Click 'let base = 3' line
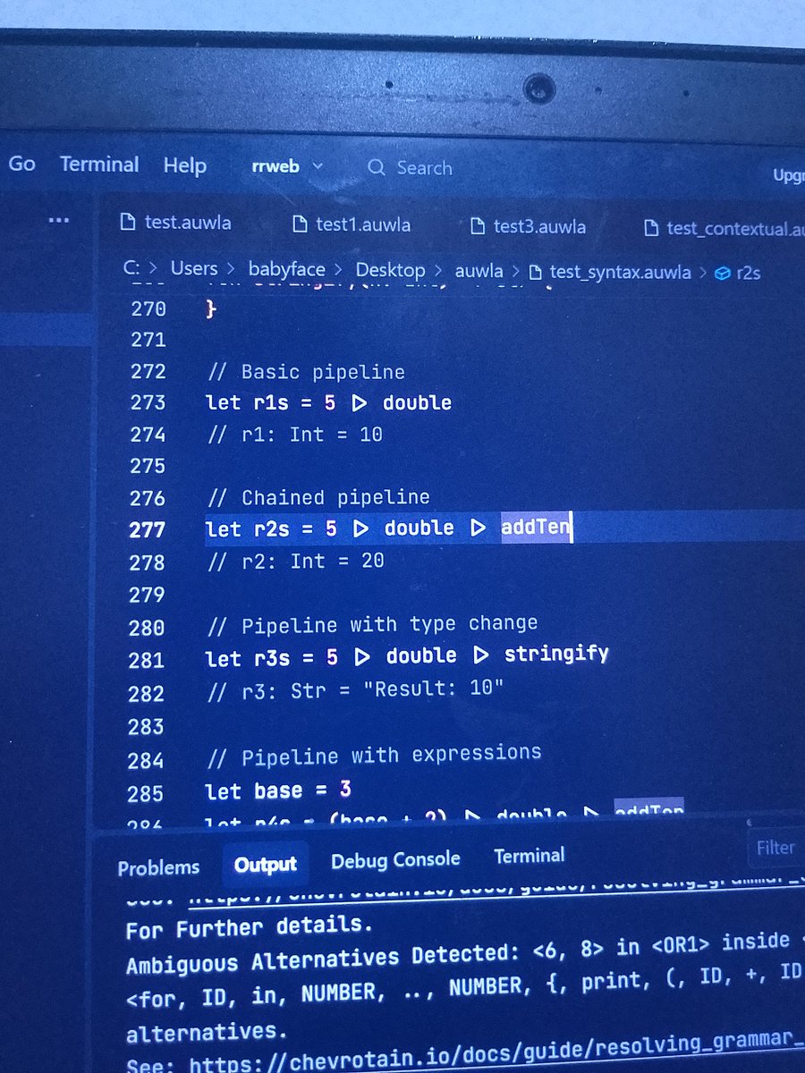 point(278,790)
